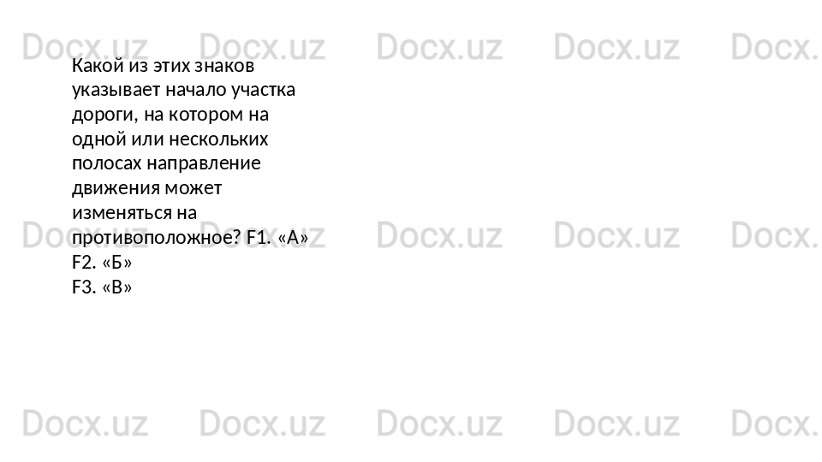Select answer option F1 «А»

tap(277, 237)
